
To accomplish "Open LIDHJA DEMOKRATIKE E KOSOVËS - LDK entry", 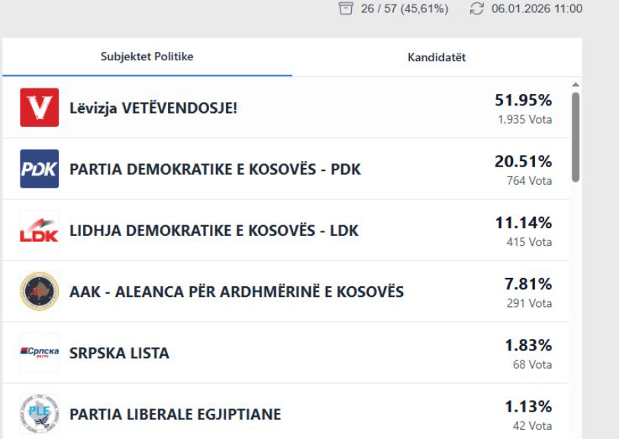I will [214, 231].
